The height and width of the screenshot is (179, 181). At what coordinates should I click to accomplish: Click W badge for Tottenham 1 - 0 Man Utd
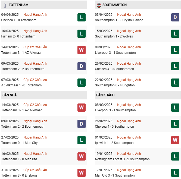coord(81,156)
